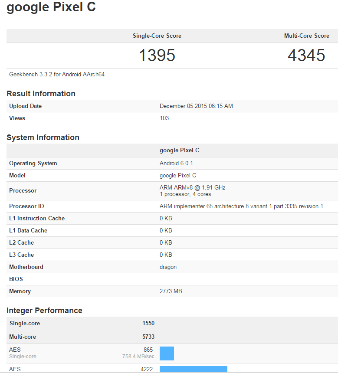338x373 pixels.
Task: Select the bold 'google Pixel C' column header
Action: point(179,151)
